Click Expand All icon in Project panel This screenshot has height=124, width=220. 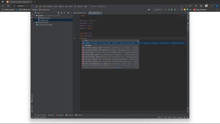click(x=61, y=13)
